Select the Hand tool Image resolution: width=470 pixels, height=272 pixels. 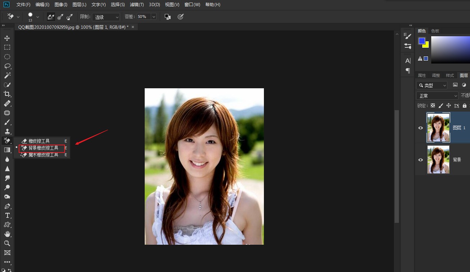pos(7,234)
